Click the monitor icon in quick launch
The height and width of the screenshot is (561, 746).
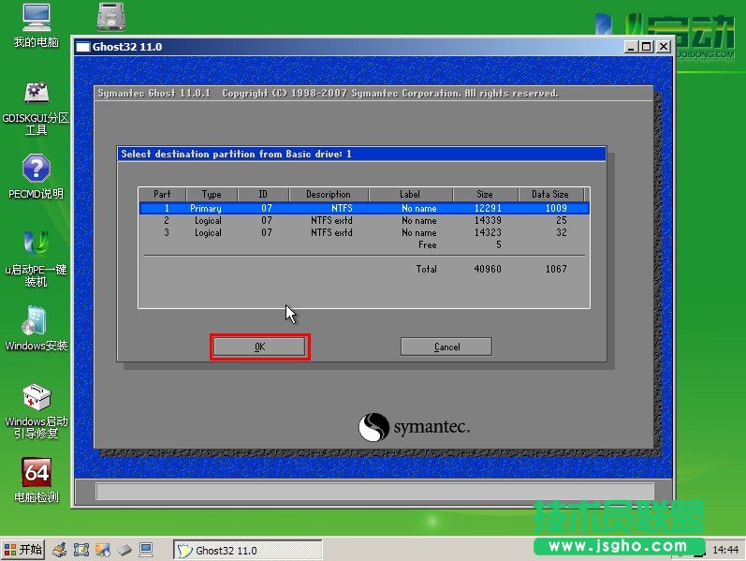pos(146,550)
